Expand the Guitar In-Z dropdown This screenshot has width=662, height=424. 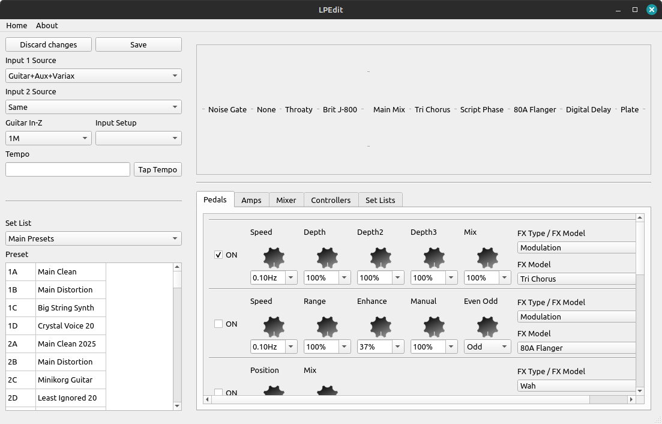click(48, 138)
